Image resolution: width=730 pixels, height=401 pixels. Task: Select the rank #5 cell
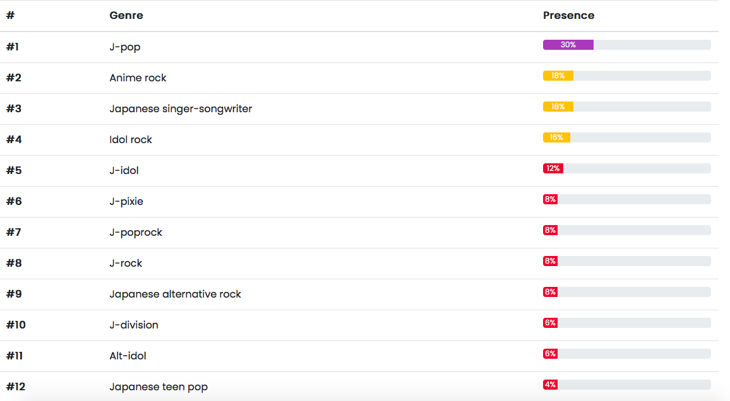point(14,170)
